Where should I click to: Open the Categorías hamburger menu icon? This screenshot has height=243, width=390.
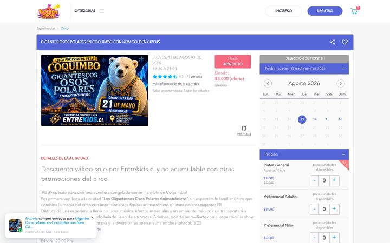tap(101, 11)
